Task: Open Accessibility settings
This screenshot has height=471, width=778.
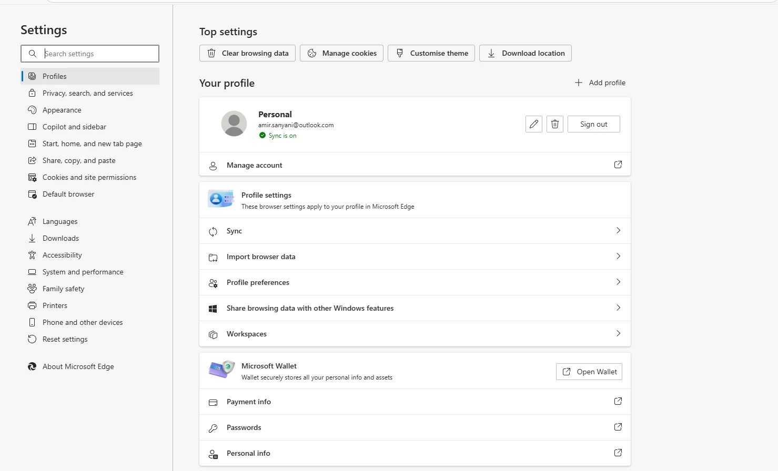Action: point(90,255)
